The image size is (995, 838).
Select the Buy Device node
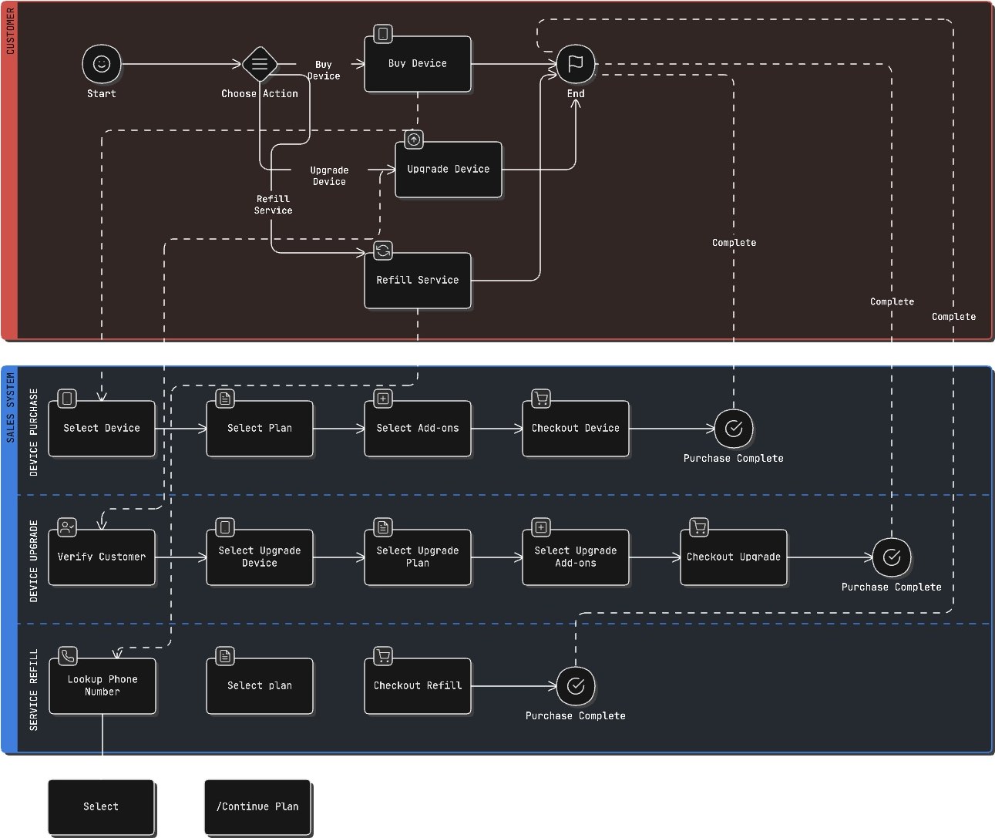tap(418, 64)
